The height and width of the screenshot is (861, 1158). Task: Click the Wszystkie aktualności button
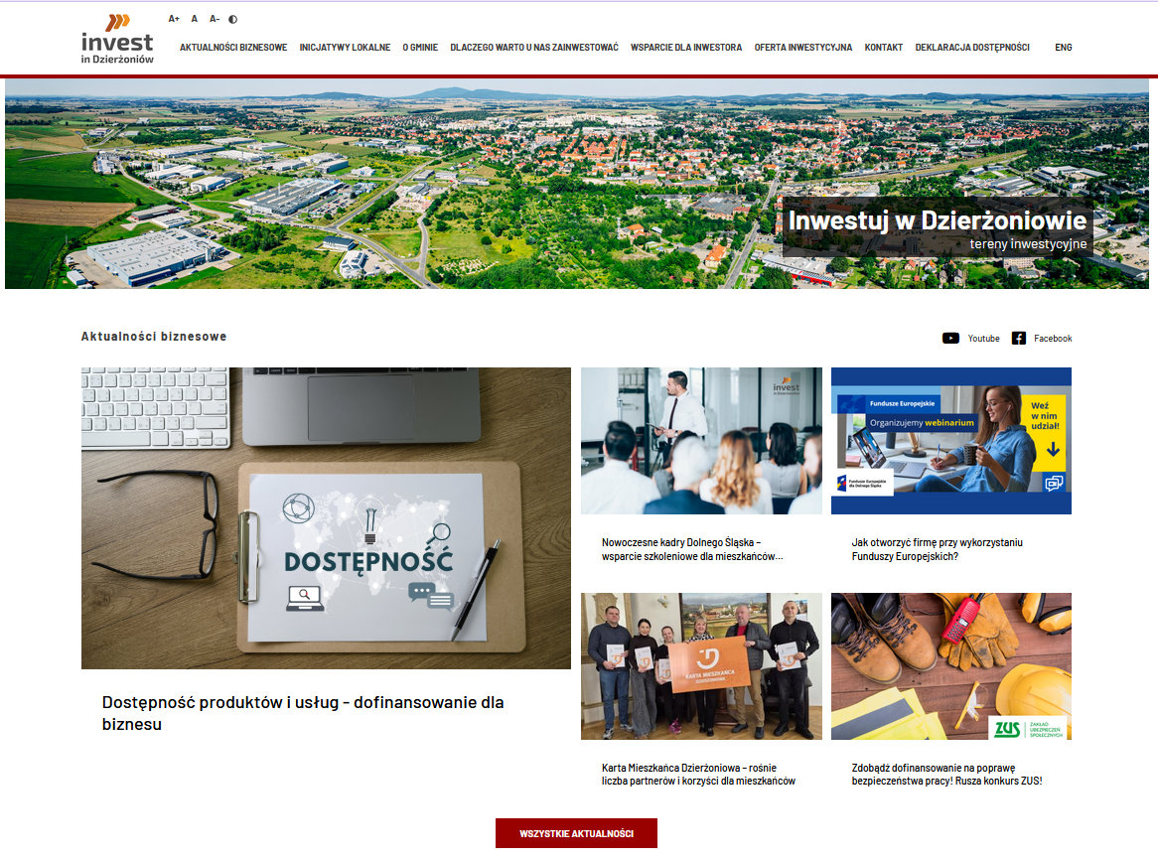click(576, 833)
